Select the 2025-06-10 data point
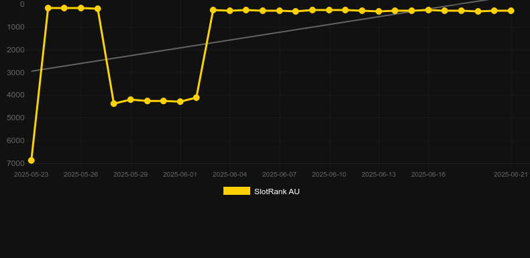This screenshot has width=530, height=258. (x=329, y=10)
